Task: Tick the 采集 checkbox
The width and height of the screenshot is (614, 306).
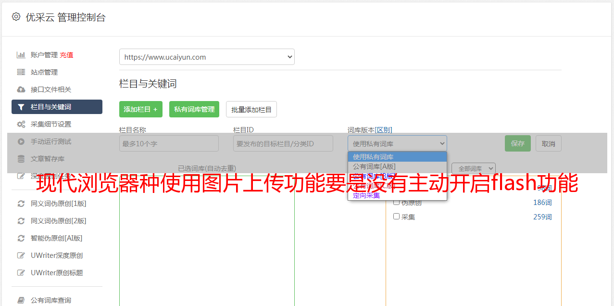Action: [397, 217]
